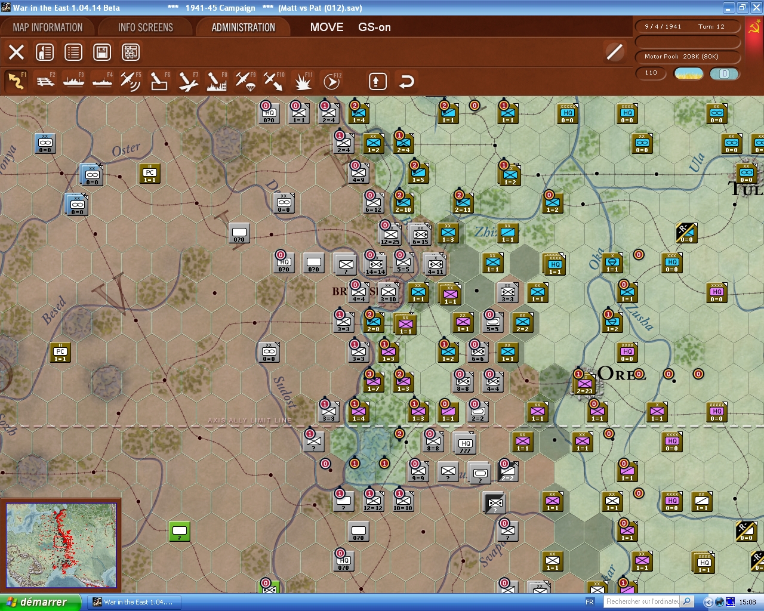Select the 10=10 unit counter
Screen dimensions: 764x611
pos(403,501)
